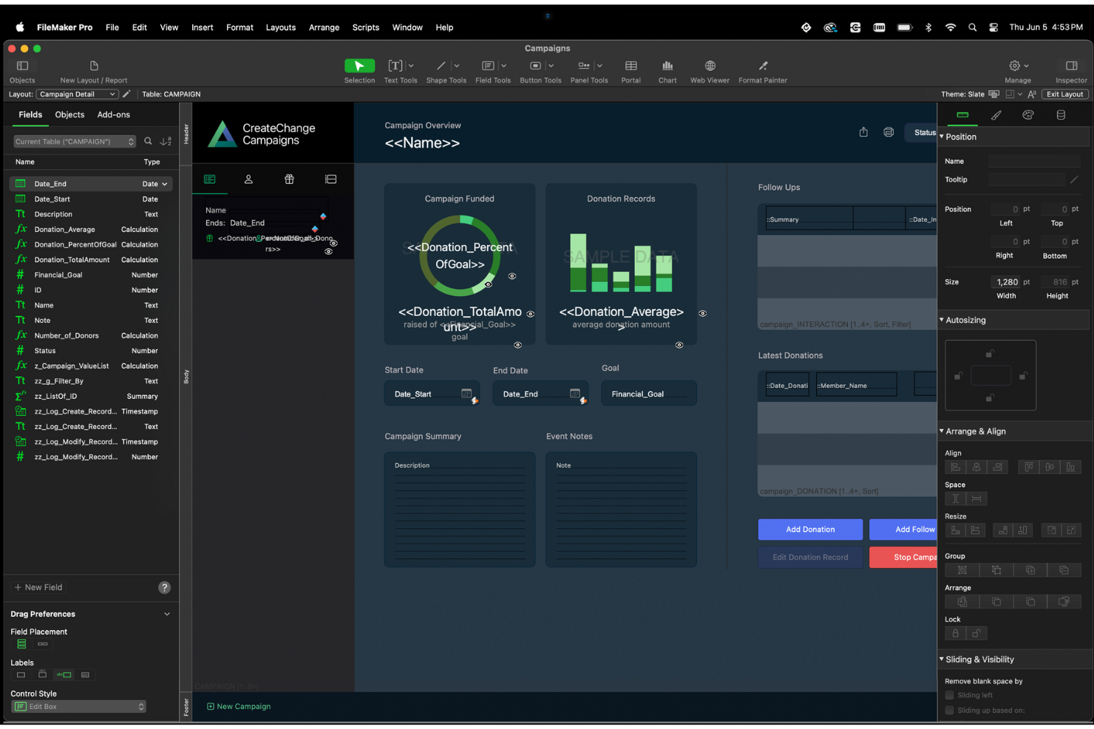This screenshot has height=729, width=1094.
Task: Open the Layouts menu
Action: point(281,27)
